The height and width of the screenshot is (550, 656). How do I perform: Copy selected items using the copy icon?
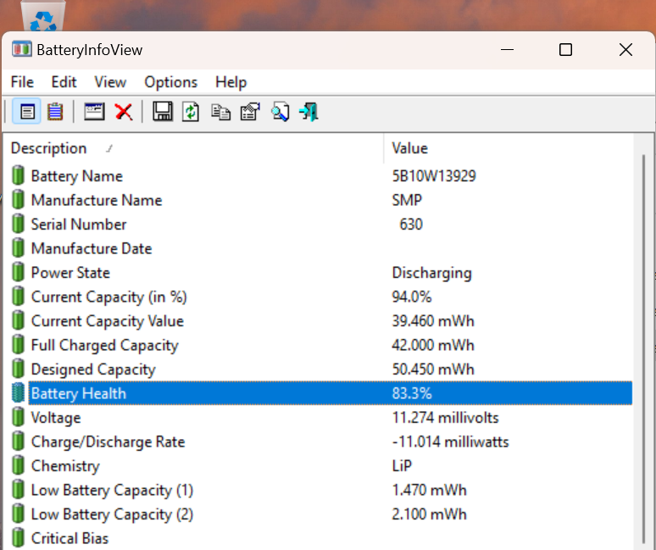pos(220,112)
